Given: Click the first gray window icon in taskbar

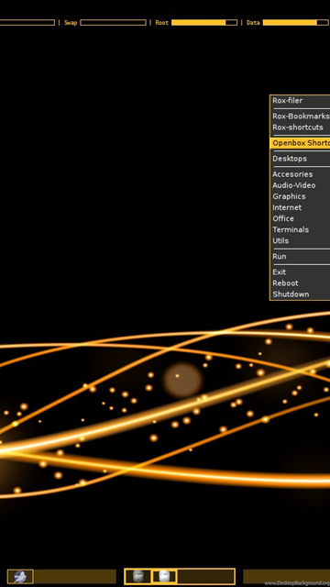Looking at the screenshot, I should 138,576.
